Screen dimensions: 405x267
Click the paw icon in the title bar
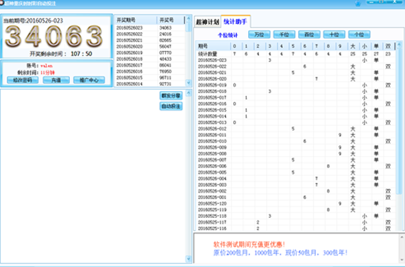[x=358, y=3]
